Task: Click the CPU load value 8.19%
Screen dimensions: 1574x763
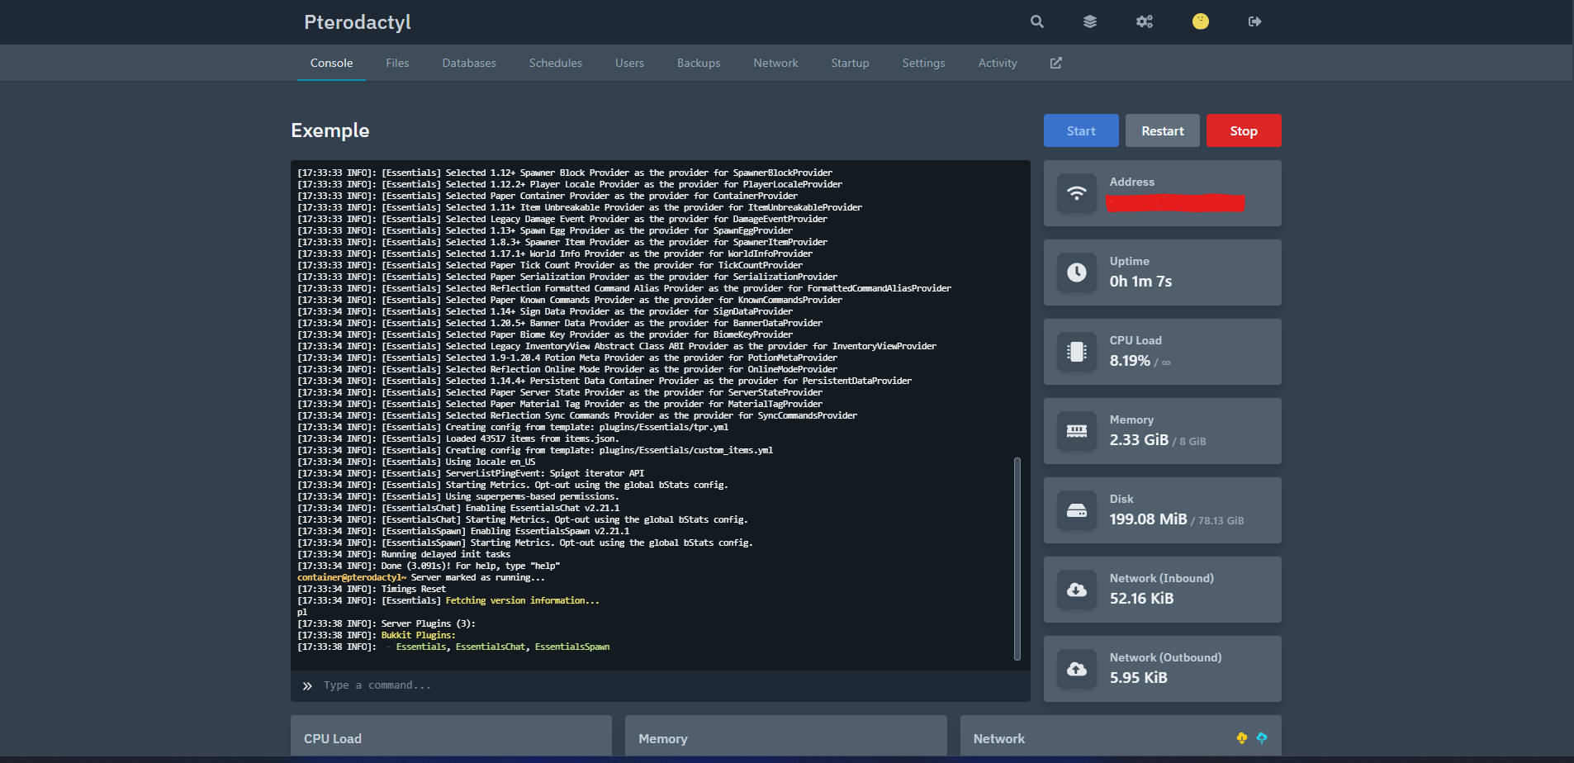Action: pos(1130,361)
